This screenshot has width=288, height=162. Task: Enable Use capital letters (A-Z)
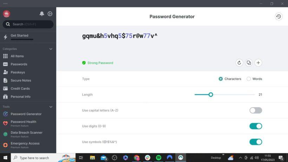point(256,110)
